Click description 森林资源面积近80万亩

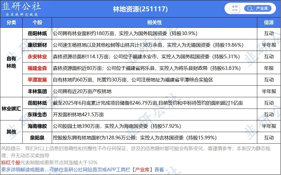(147, 68)
